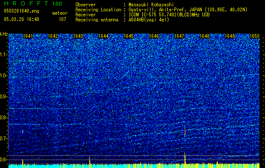This screenshot has height=168, width=265.
Task: Click the 1641 time marker
Action: (28, 36)
